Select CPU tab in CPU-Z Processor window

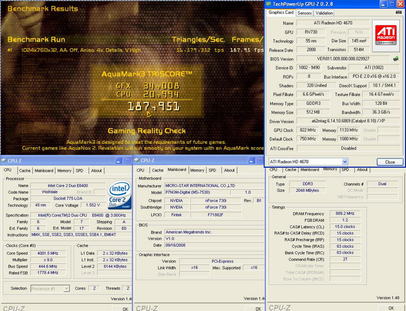[8, 170]
